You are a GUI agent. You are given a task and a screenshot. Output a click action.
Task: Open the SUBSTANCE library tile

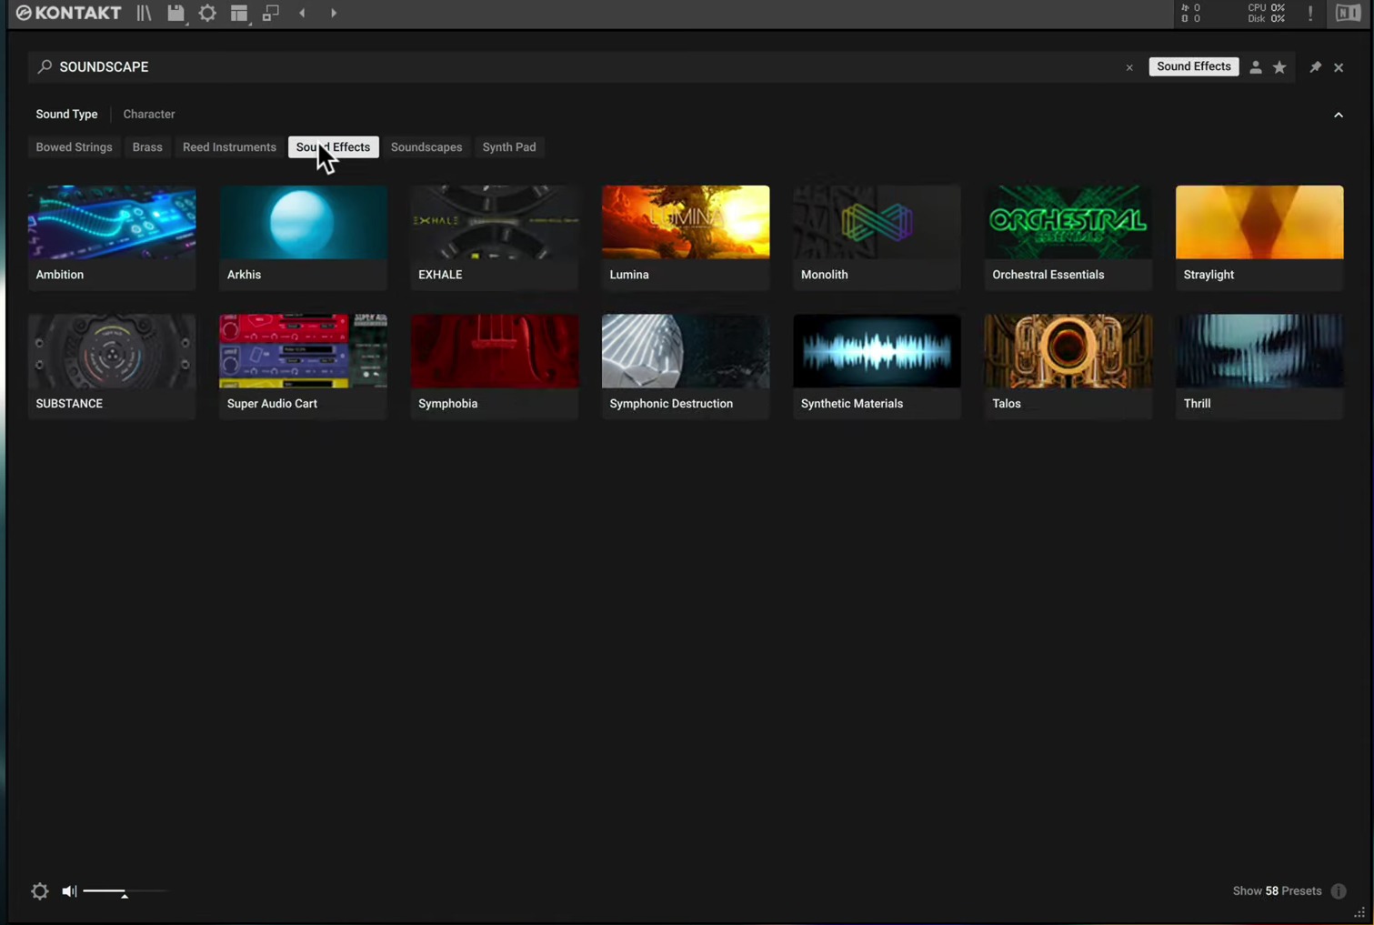coord(112,367)
